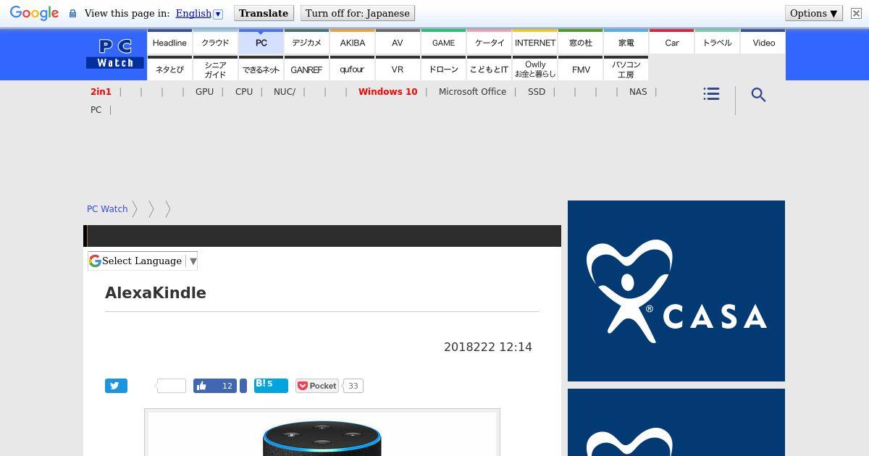Image resolution: width=869 pixels, height=456 pixels.
Task: Open the Headline tab
Action: pos(169,42)
